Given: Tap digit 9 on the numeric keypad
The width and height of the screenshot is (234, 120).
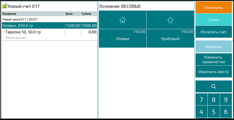Looking at the screenshot, I should pyautogui.click(x=226, y=99).
